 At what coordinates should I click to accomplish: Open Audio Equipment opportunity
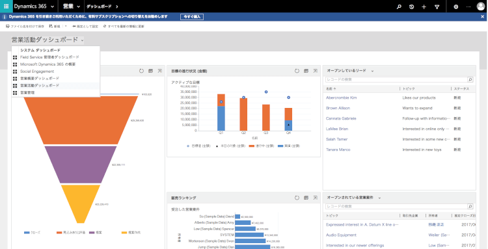click(x=341, y=235)
